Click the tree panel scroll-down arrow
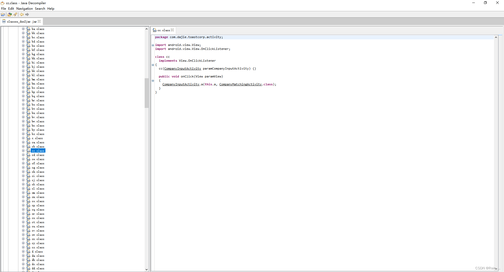The width and height of the screenshot is (504, 272). coord(146,269)
